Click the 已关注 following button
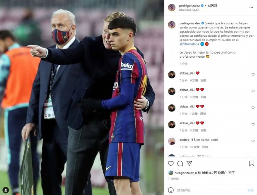This screenshot has width=257, height=195. click(x=212, y=5)
